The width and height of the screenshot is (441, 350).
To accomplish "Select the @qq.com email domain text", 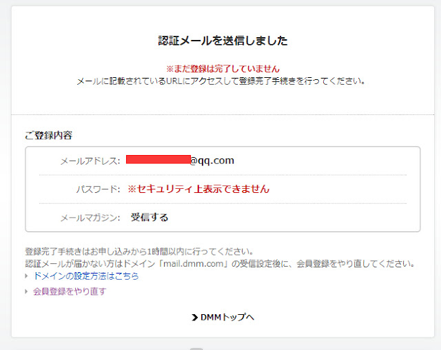I will 212,161.
